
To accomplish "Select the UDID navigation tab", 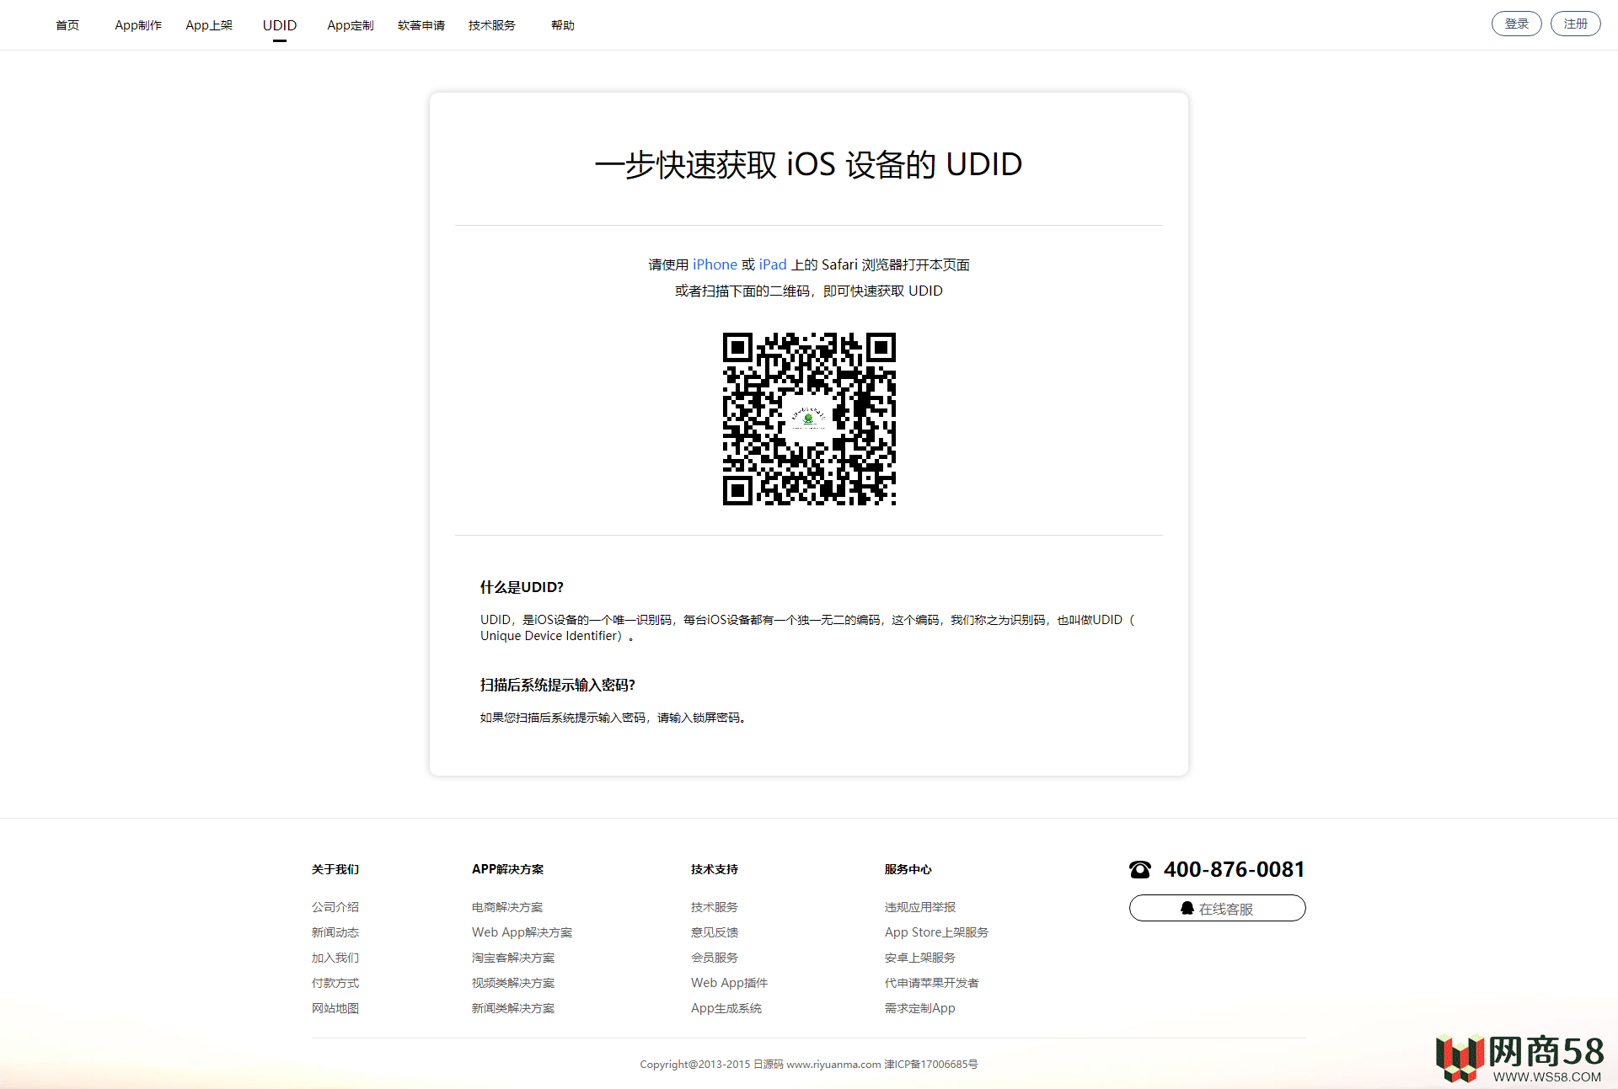I will (x=280, y=25).
